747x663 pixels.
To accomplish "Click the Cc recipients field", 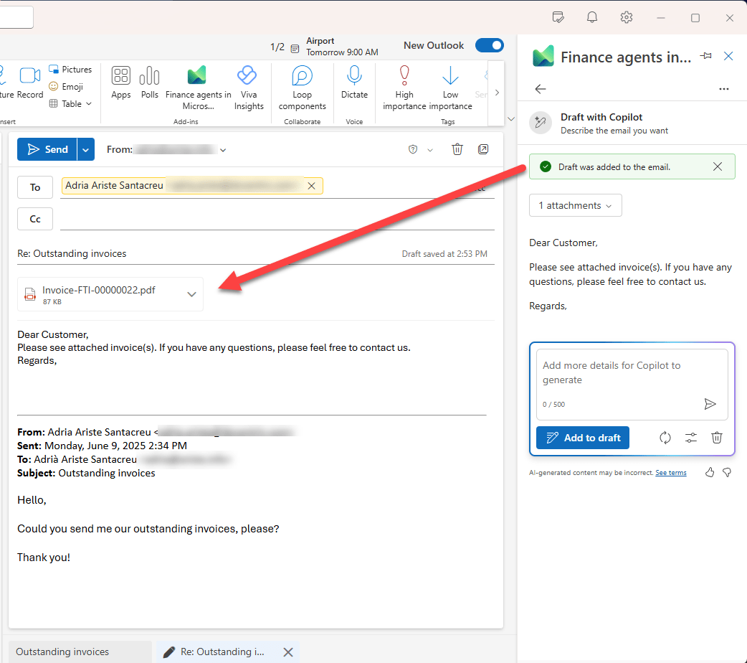I will click(277, 219).
